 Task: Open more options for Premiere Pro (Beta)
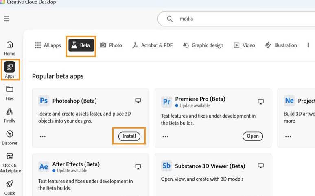point(166,136)
